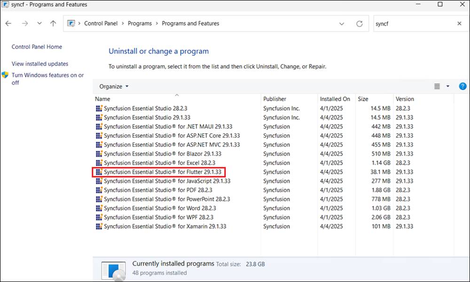Open help with the blue question icon
The width and height of the screenshot is (470, 282).
click(462, 86)
